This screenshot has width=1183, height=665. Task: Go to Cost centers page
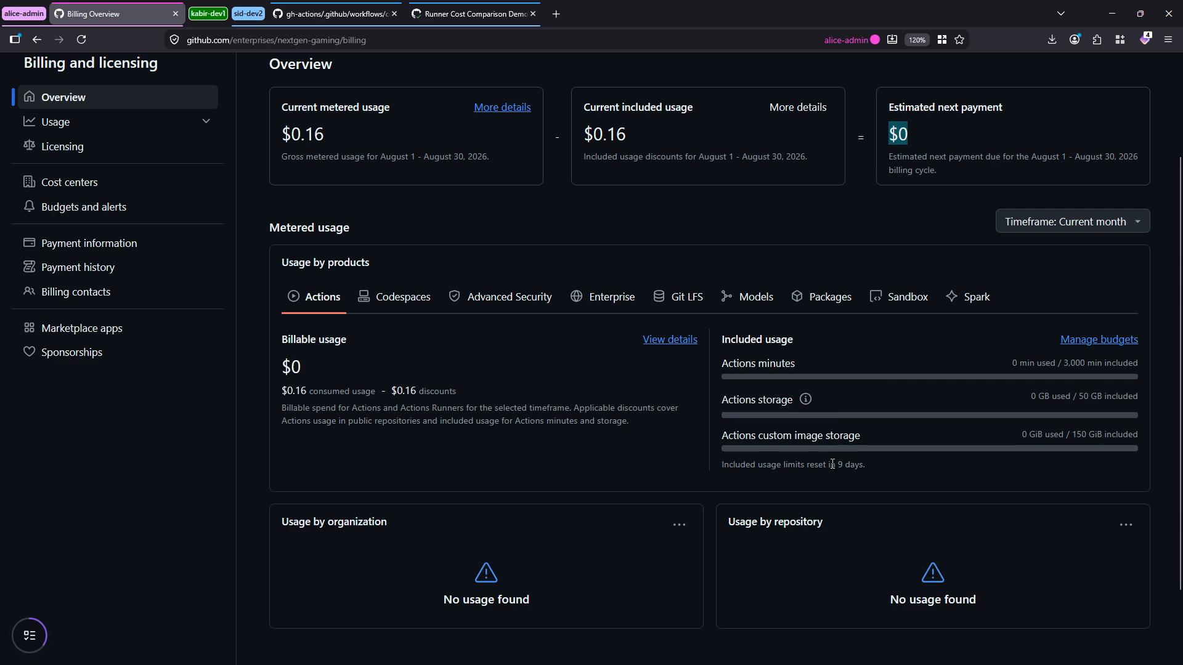point(118,182)
